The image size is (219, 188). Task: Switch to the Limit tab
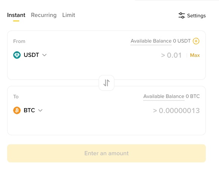pos(68,15)
